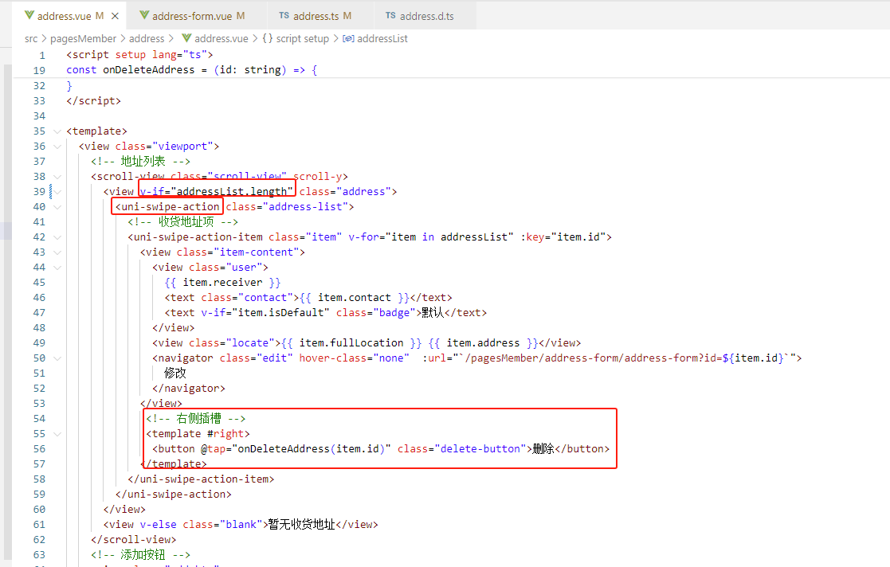Collapse the address view at line 39
890x567 pixels.
57,192
